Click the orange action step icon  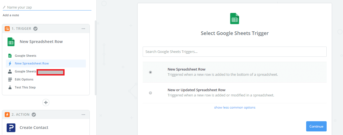click(x=7, y=115)
